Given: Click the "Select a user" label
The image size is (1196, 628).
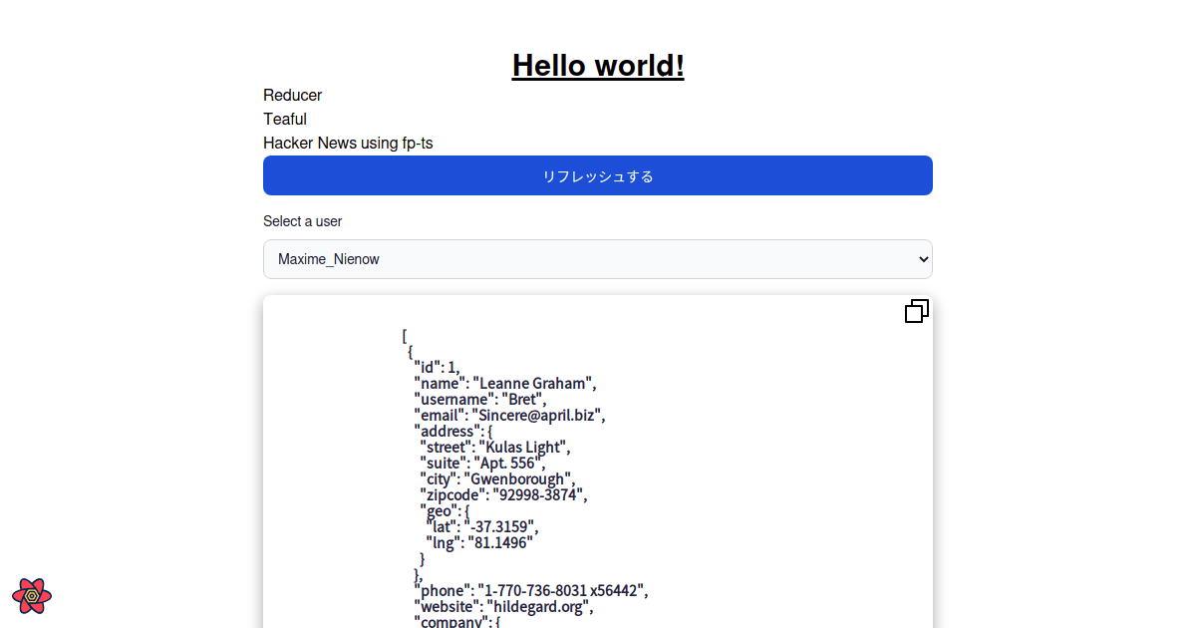Looking at the screenshot, I should point(302,221).
